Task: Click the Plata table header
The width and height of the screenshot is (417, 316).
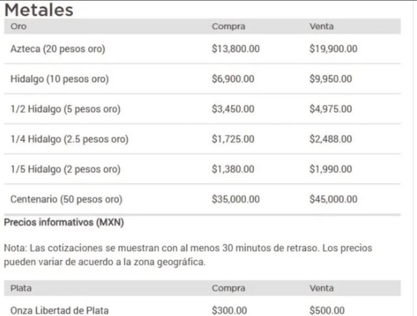Action: point(21,288)
